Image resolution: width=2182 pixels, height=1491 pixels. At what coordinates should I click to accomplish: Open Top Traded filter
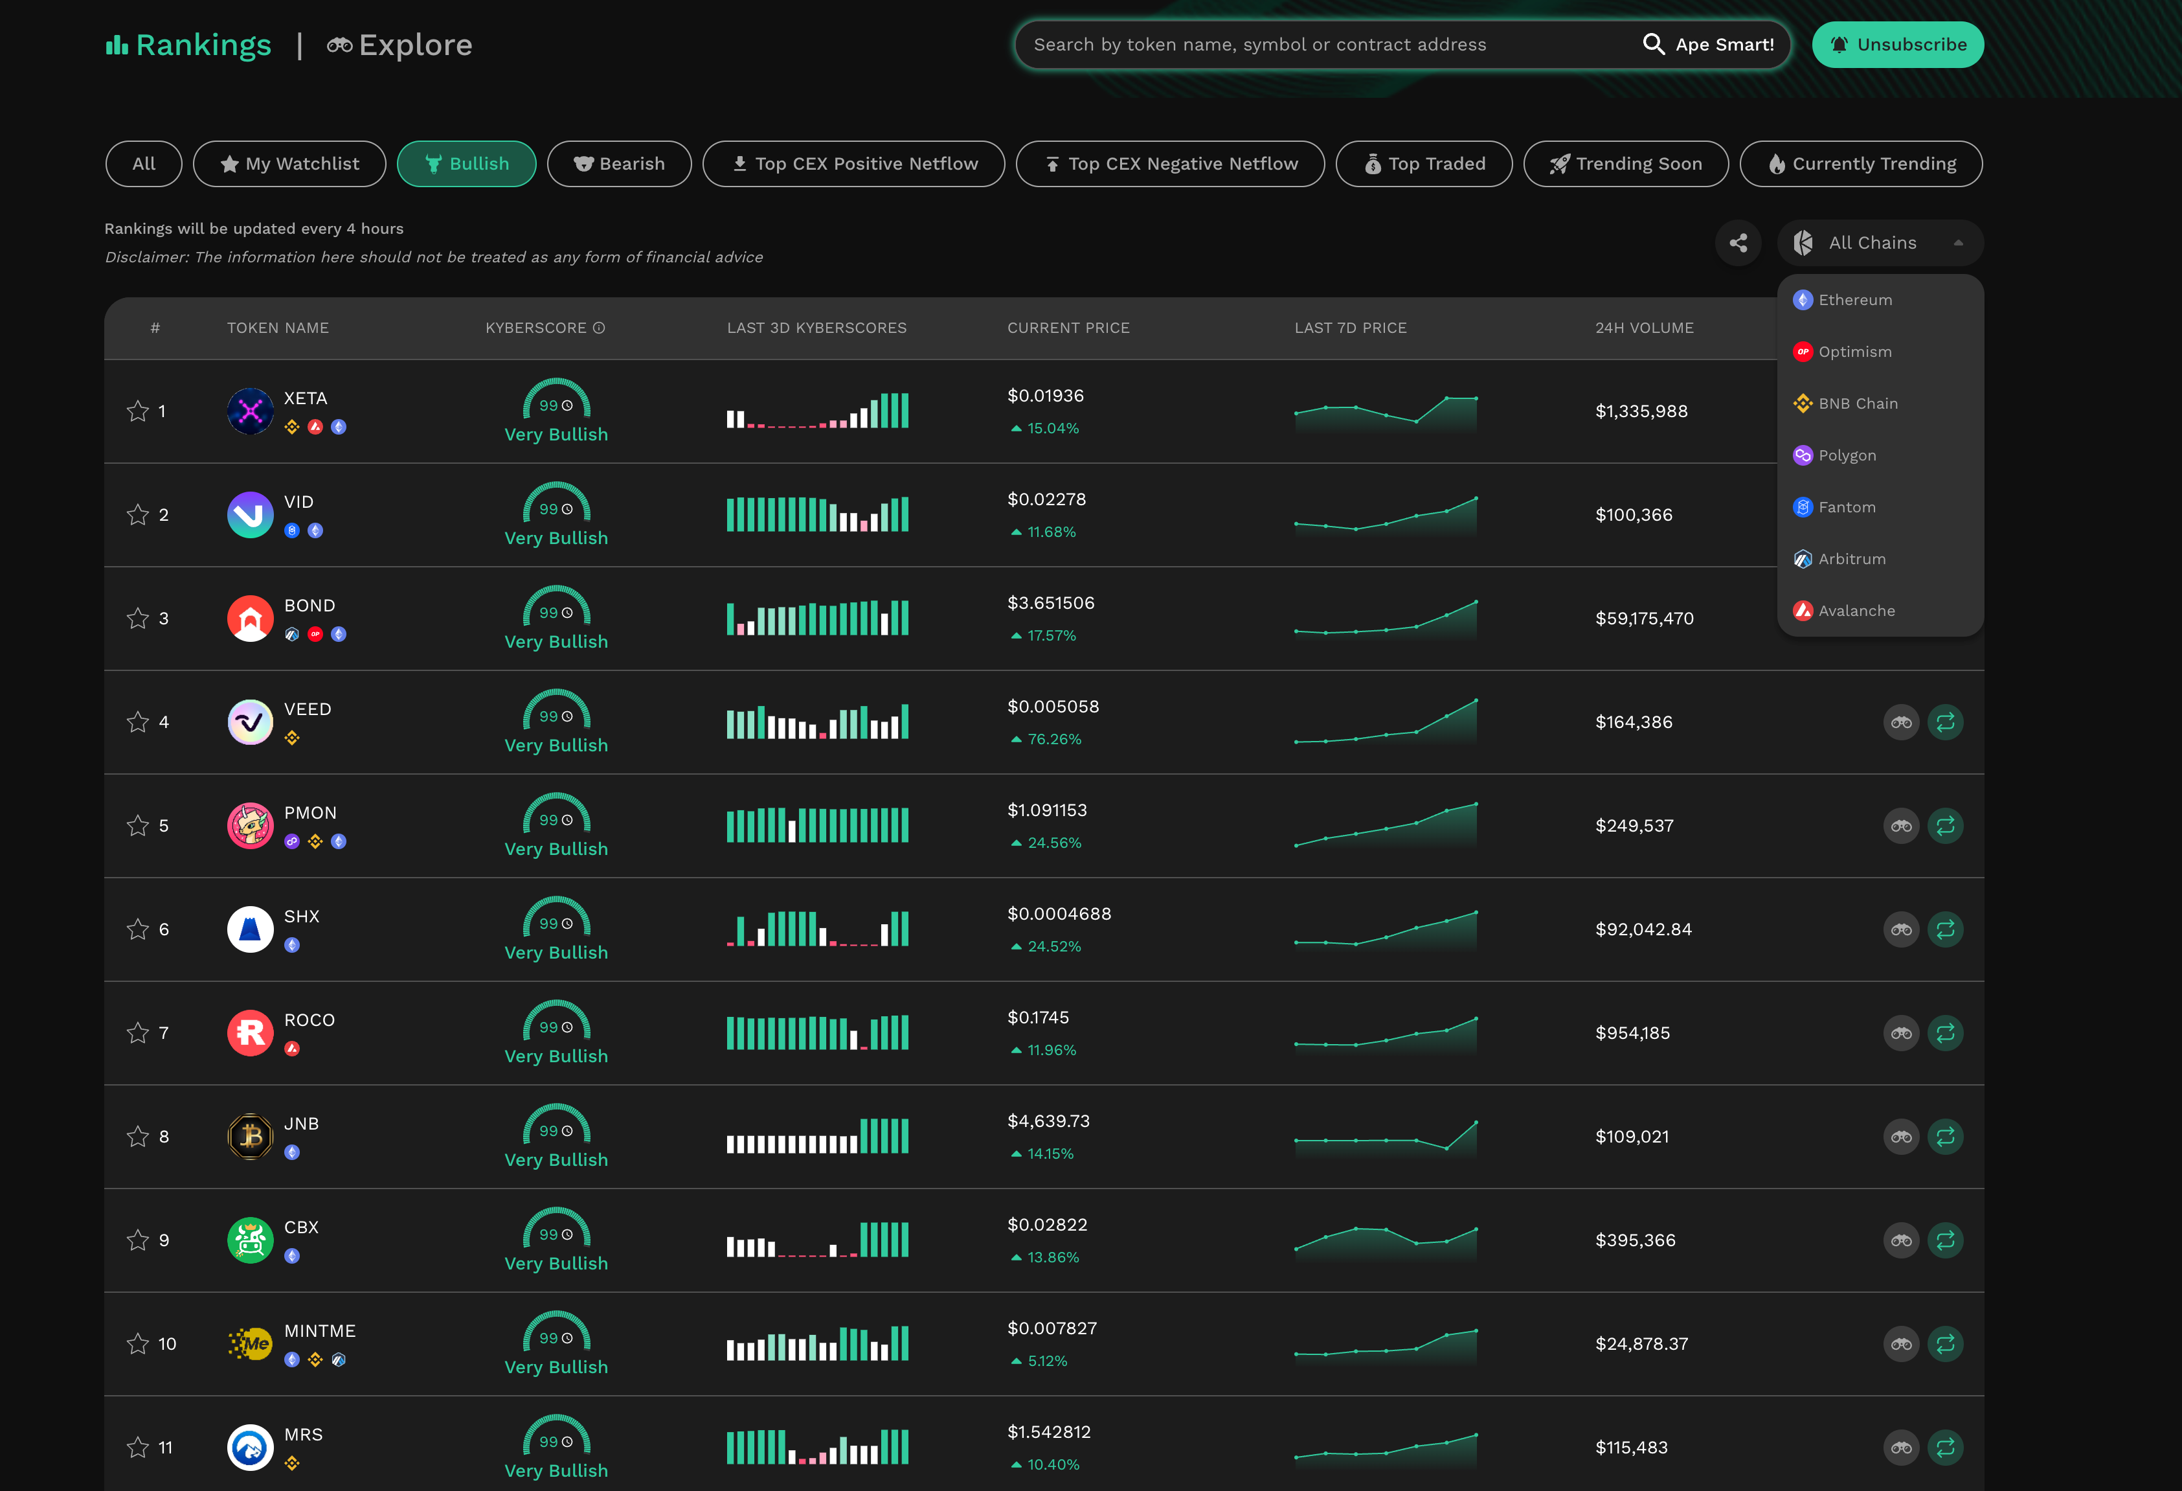[1424, 163]
